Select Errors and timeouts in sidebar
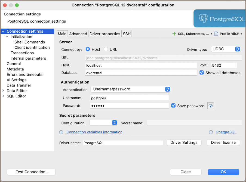 pyautogui.click(x=24, y=75)
